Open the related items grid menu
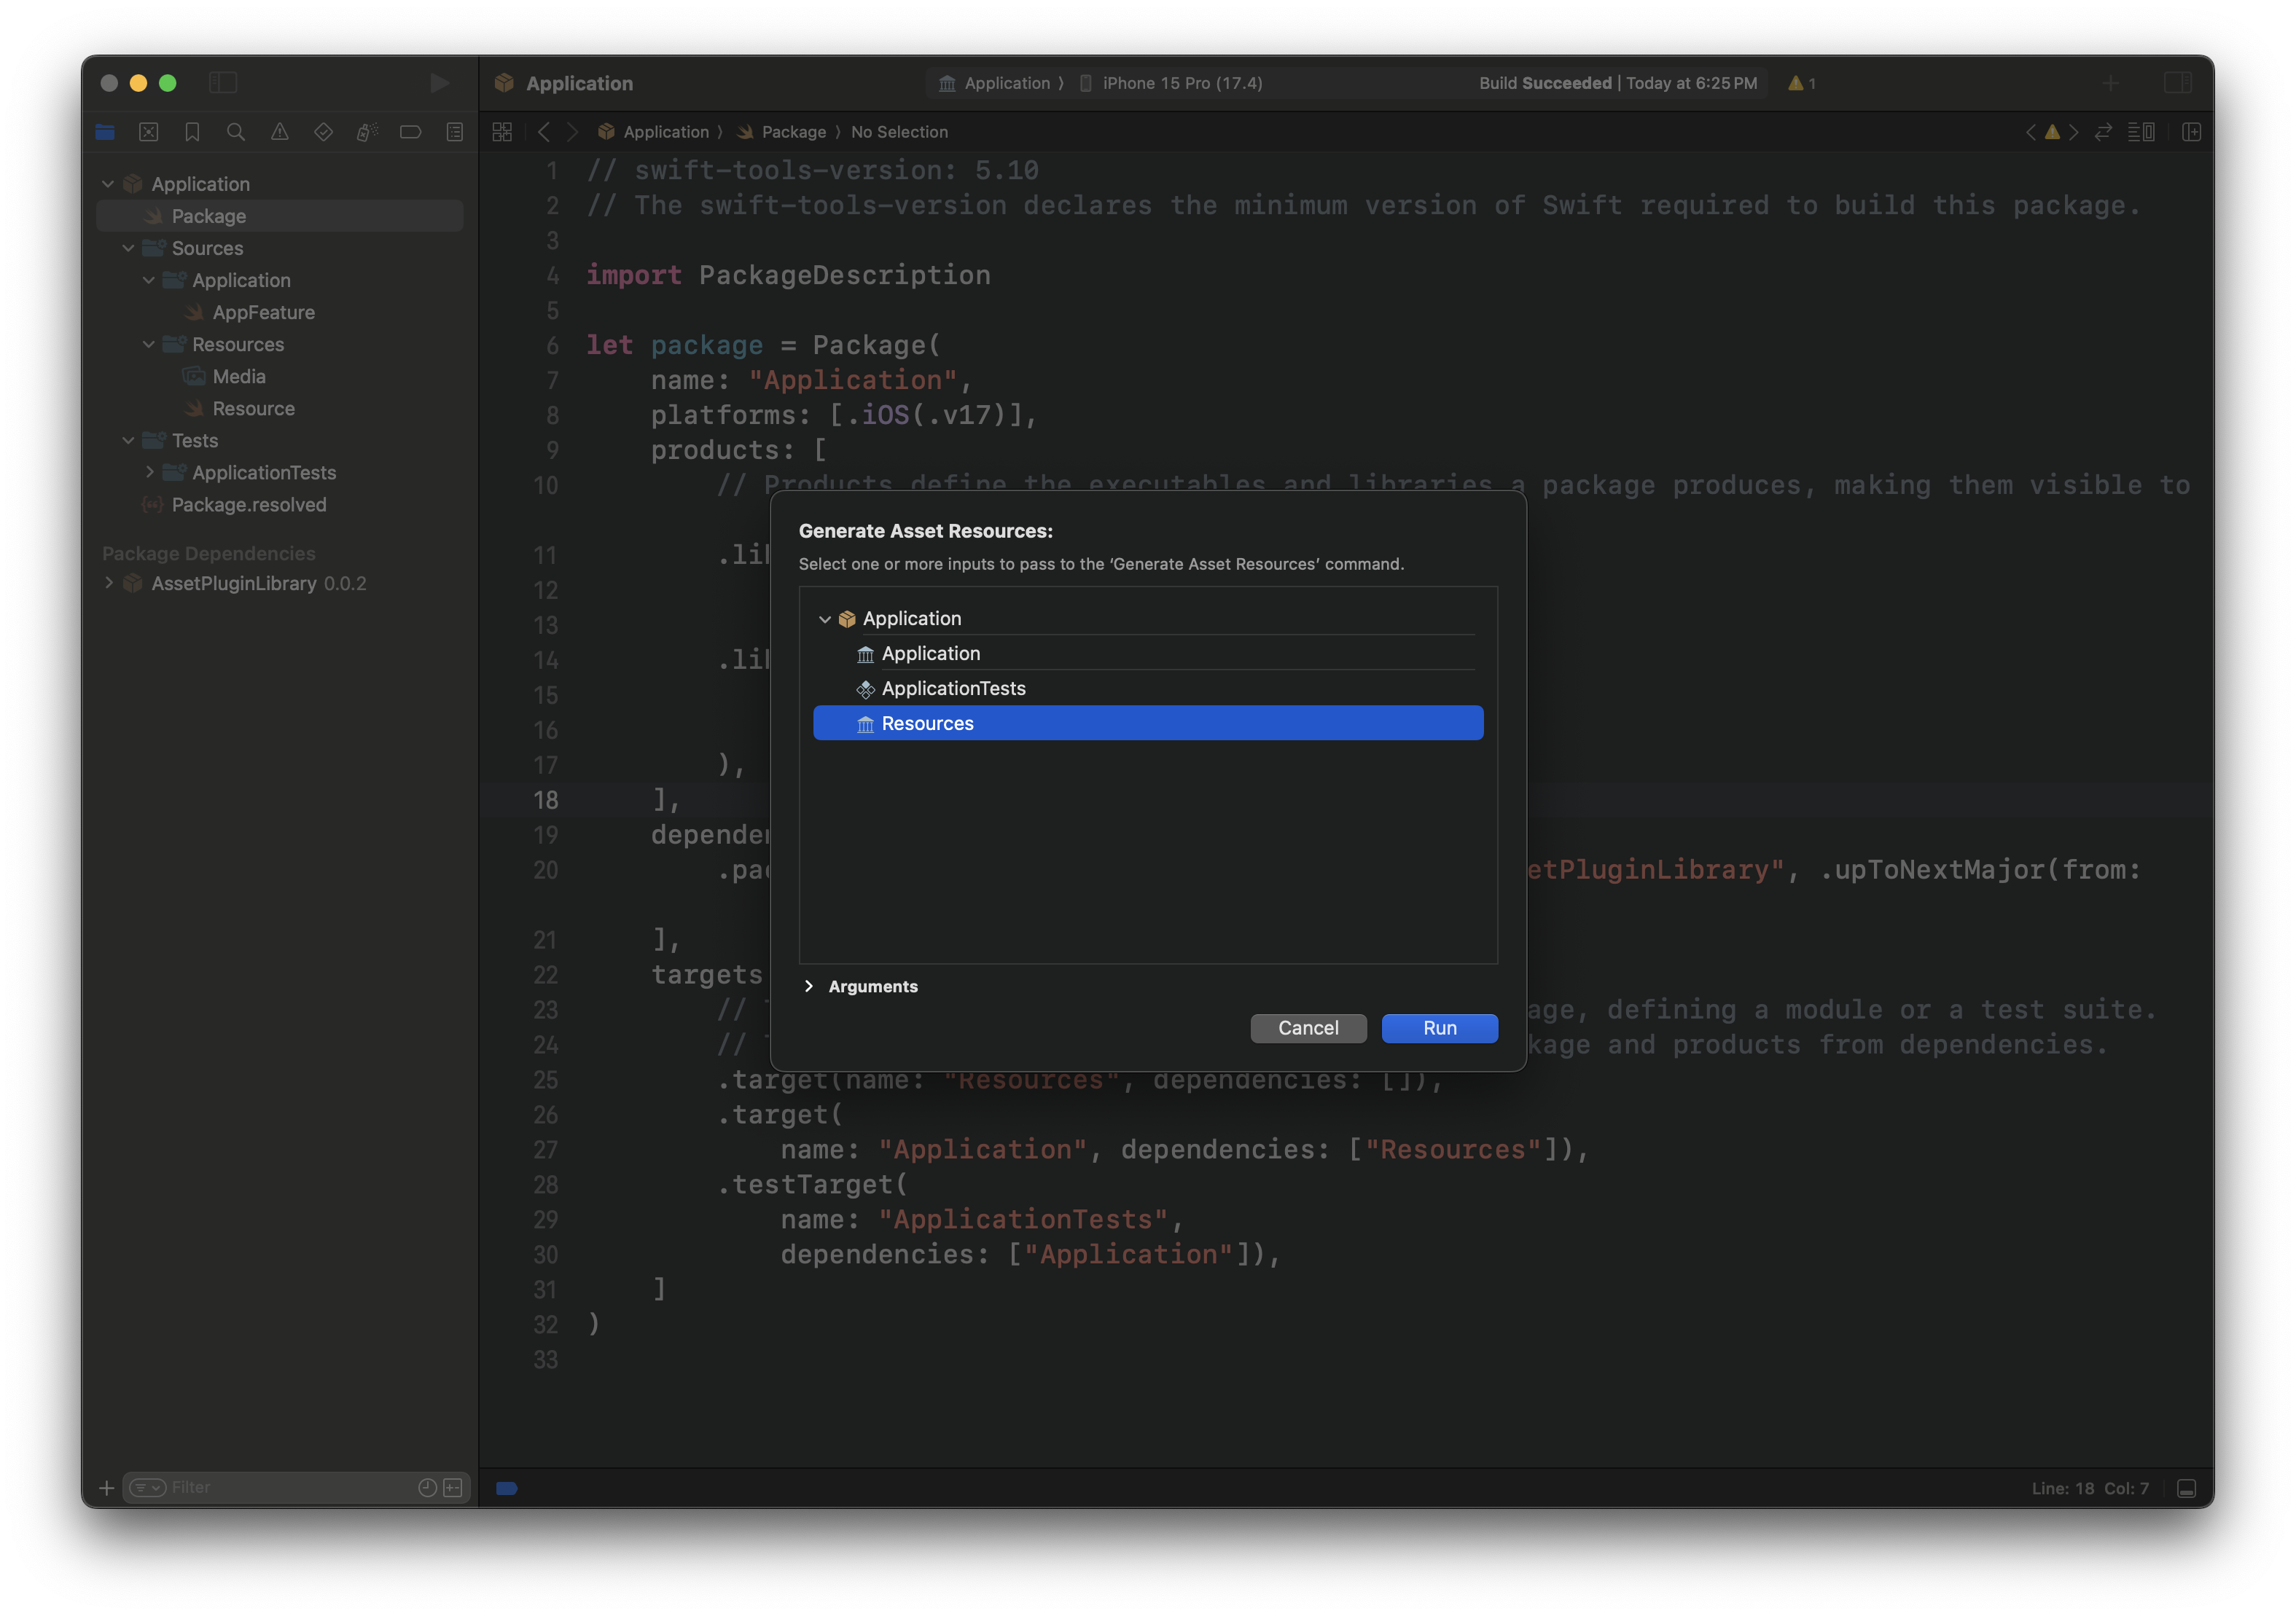The width and height of the screenshot is (2296, 1616). pos(502,132)
